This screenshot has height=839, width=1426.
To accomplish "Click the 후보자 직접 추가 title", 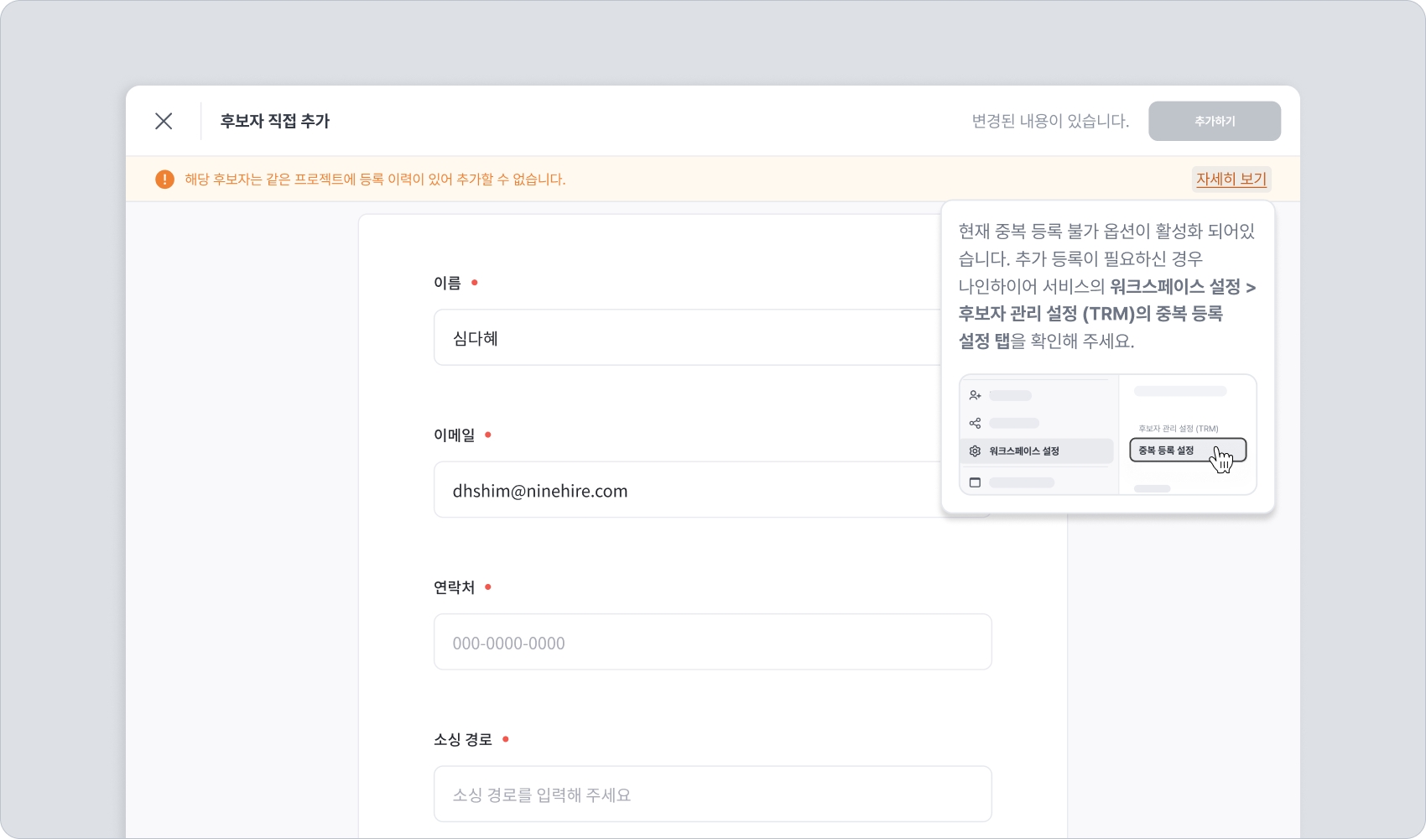I will [x=275, y=121].
